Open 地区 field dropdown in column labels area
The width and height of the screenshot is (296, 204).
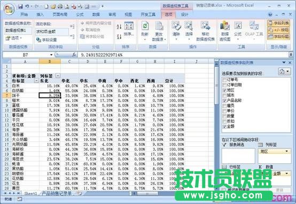tap(286, 151)
